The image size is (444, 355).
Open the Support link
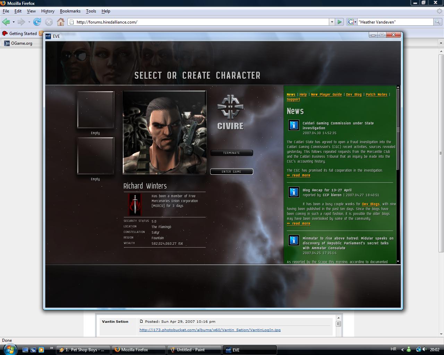(293, 99)
